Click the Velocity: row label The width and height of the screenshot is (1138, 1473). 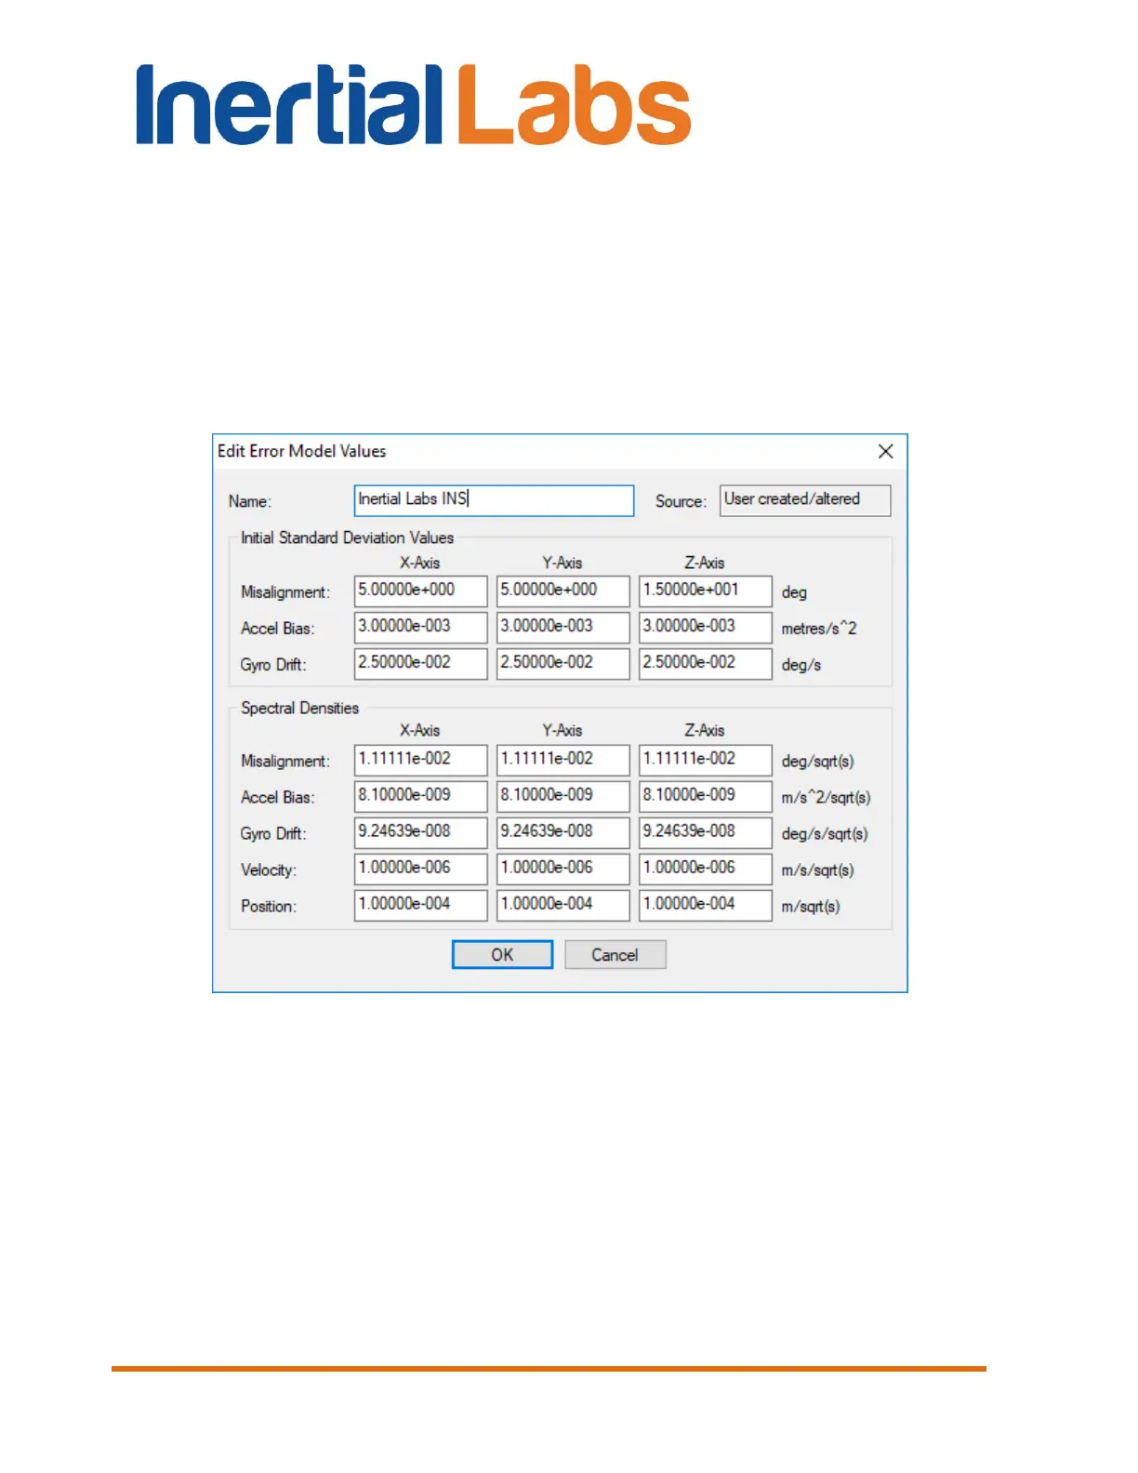point(269,870)
